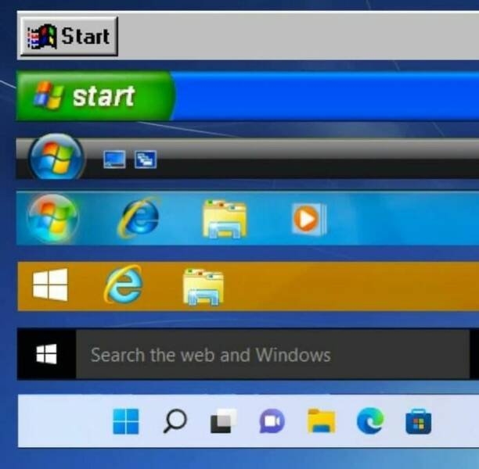The image size is (479, 469).
Task: Open the Windows 7 Start orb
Action: tap(52, 217)
